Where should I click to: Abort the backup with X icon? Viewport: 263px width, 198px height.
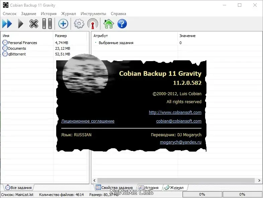coord(34,24)
